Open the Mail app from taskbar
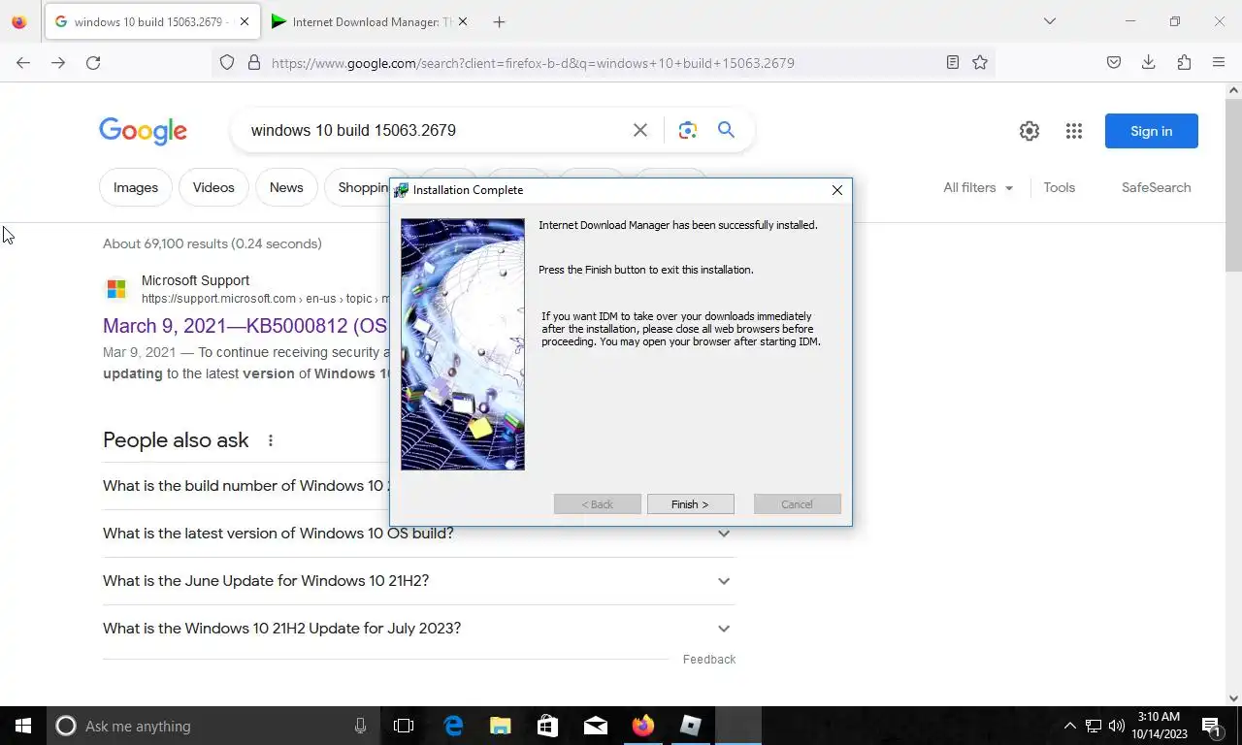This screenshot has width=1242, height=745. tap(595, 726)
